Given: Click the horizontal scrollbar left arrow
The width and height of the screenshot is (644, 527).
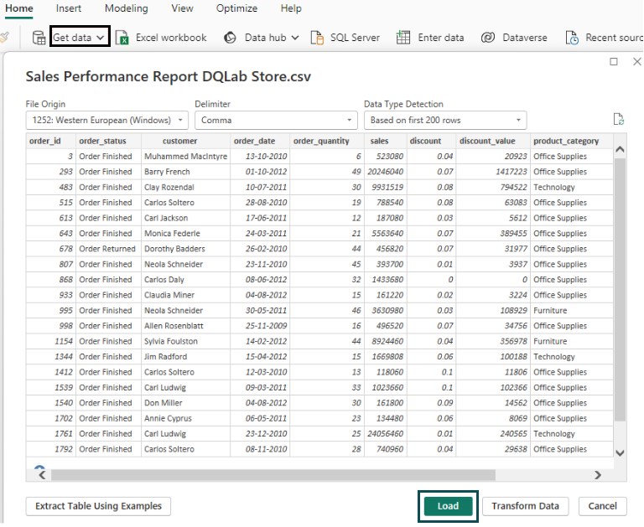Looking at the screenshot, I should tap(42, 475).
